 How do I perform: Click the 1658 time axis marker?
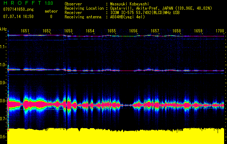[176, 31]
